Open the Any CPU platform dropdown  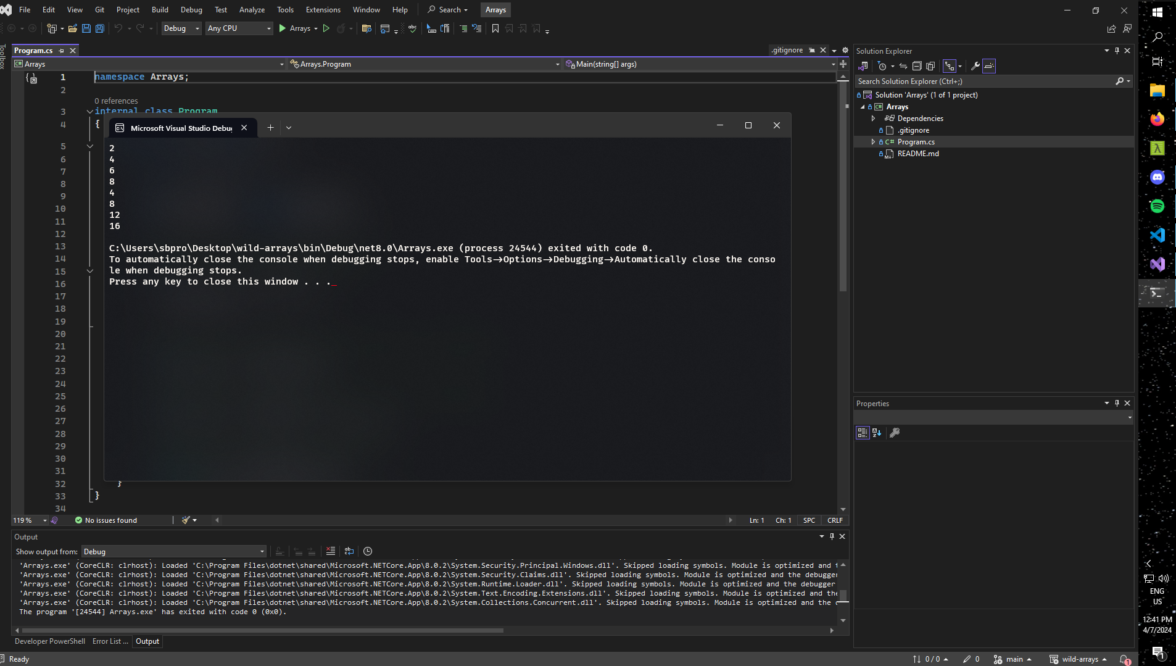point(239,28)
